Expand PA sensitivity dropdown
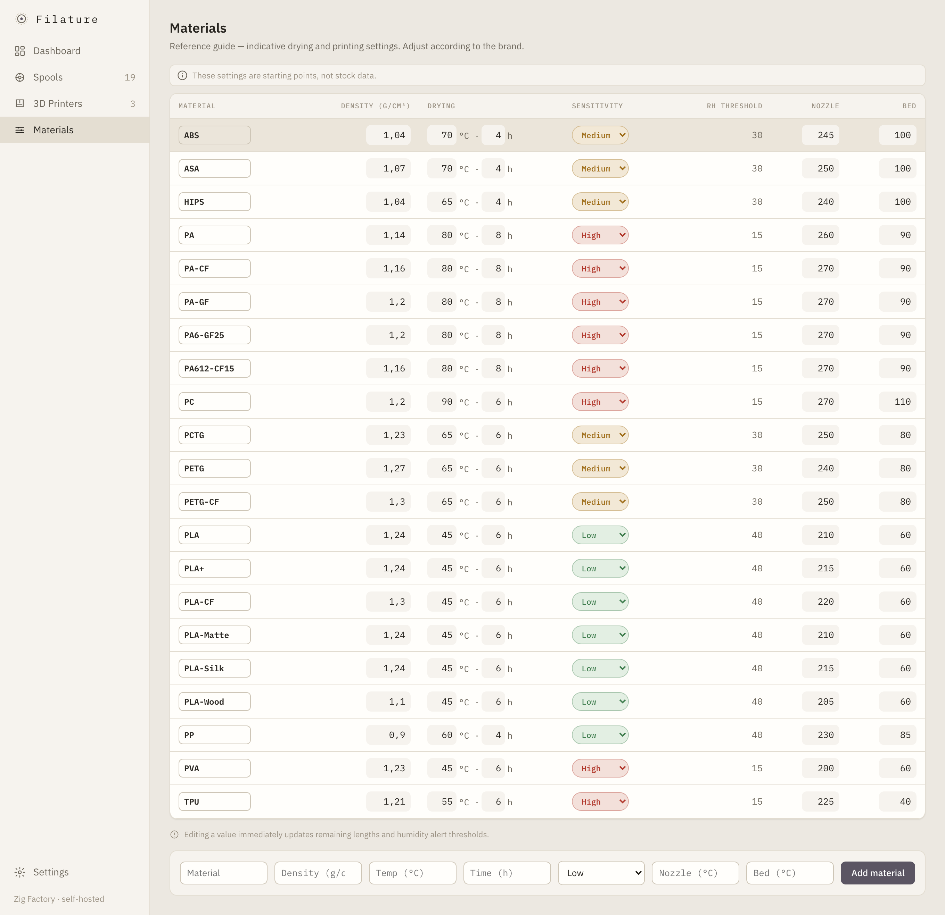Viewport: 945px width, 915px height. 600,235
